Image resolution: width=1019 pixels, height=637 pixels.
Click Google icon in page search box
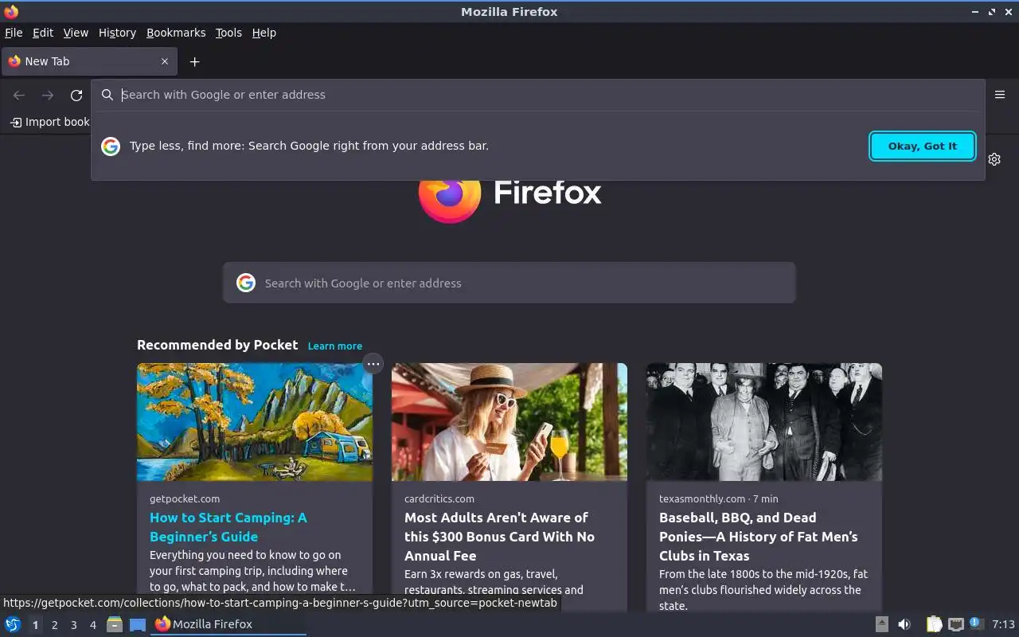pyautogui.click(x=246, y=283)
